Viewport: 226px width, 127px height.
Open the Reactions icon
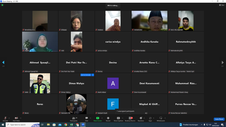(141, 118)
